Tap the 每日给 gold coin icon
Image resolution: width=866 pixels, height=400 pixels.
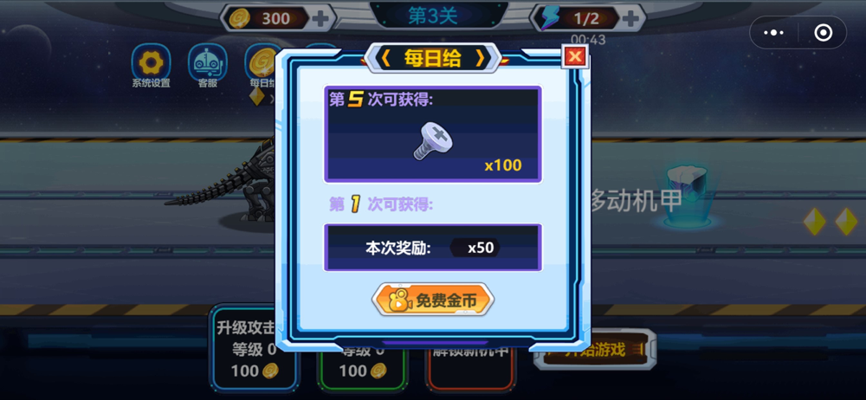(262, 62)
